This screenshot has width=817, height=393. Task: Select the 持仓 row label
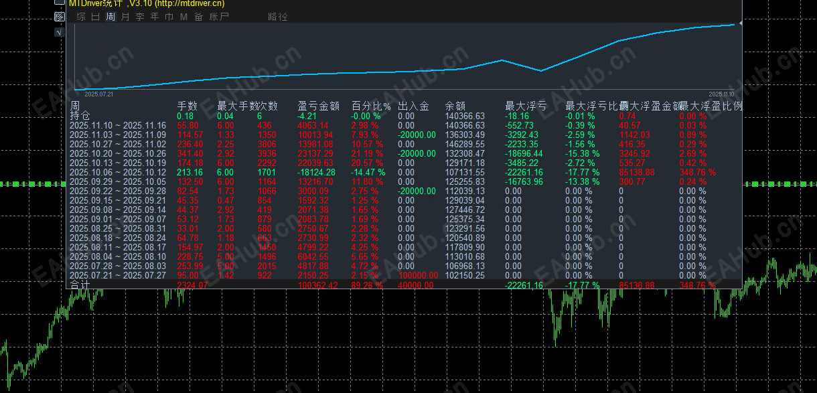click(x=80, y=116)
